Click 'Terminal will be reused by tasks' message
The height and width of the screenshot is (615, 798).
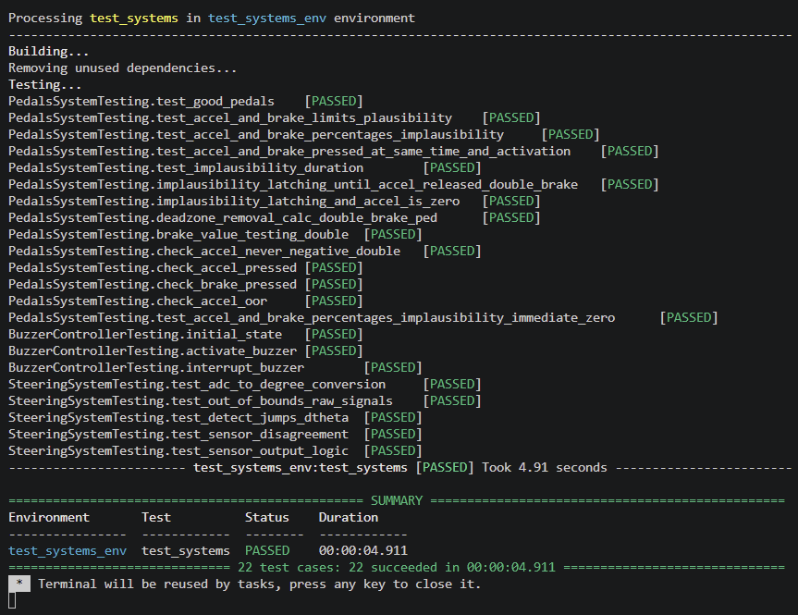[x=260, y=584]
